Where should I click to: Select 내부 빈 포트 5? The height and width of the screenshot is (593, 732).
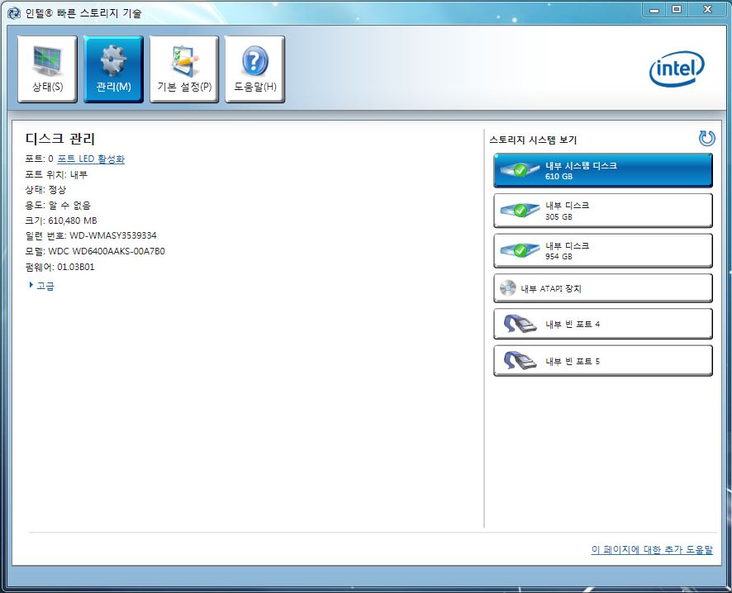click(602, 362)
